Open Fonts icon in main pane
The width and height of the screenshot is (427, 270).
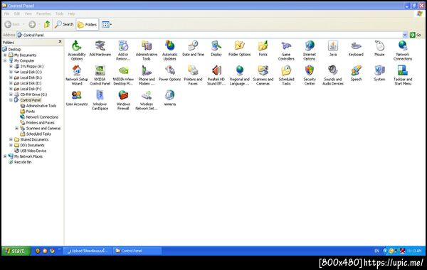click(263, 48)
